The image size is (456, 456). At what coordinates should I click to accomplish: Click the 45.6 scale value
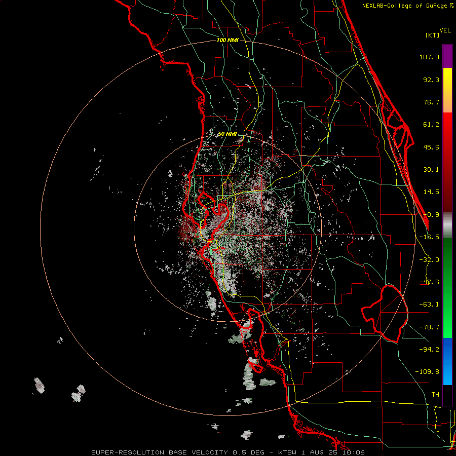(x=431, y=147)
